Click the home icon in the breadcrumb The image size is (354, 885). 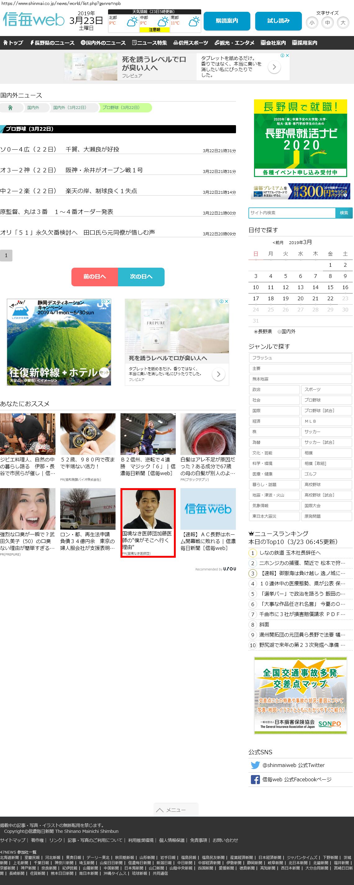10,107
